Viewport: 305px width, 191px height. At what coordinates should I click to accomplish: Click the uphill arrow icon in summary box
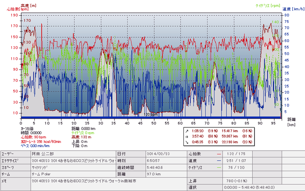point(187,131)
